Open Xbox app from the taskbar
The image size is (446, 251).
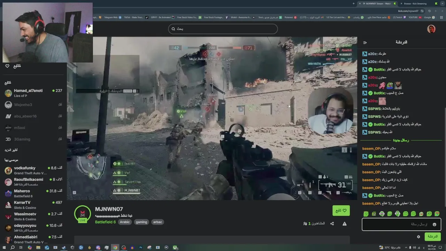175,248
